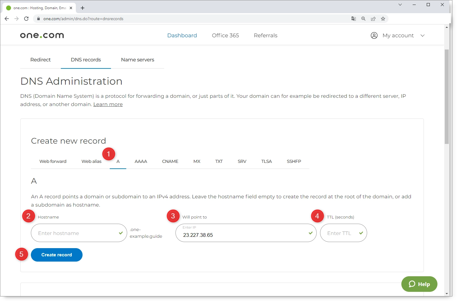Expand the hostname suggestions dropdown

click(x=120, y=233)
